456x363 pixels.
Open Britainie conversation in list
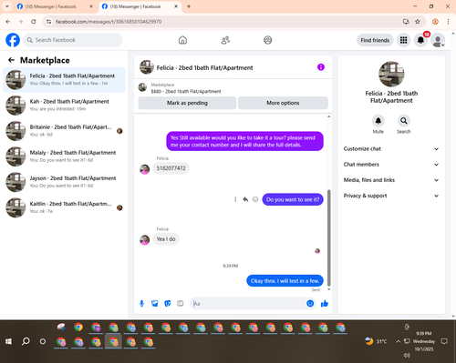(64, 131)
